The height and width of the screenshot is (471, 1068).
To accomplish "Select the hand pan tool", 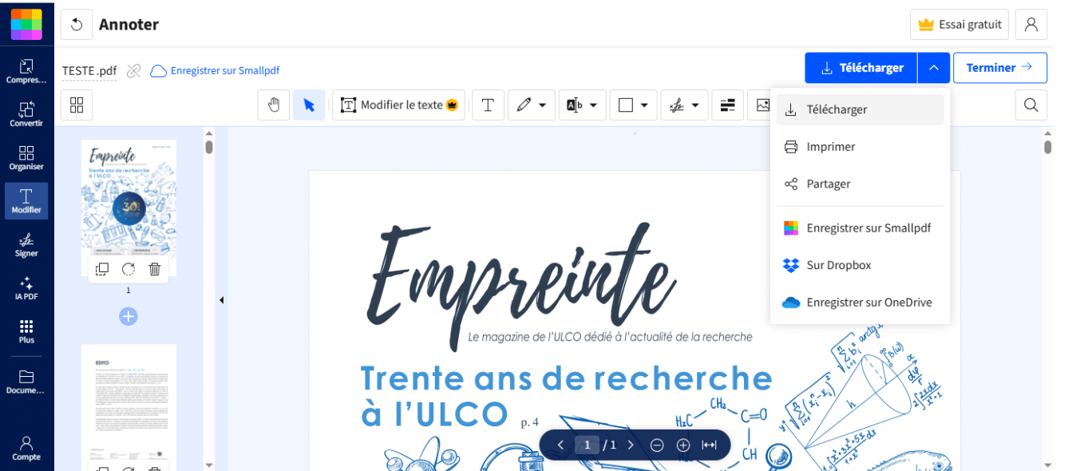I will [x=274, y=105].
